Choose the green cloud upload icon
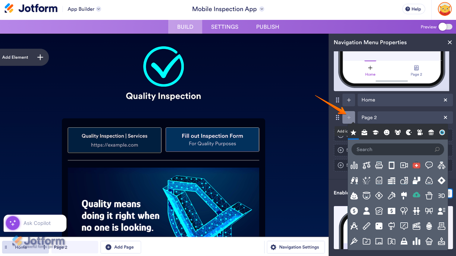Image resolution: width=456 pixels, height=256 pixels. coord(416,195)
